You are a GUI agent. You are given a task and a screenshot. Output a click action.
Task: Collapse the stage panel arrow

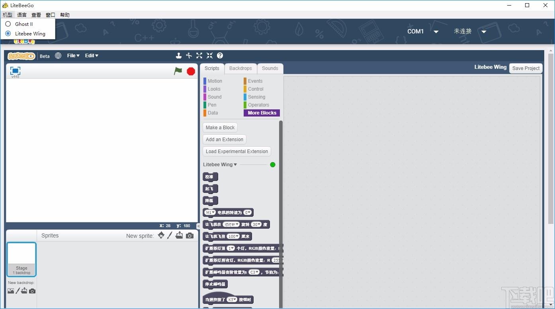tap(198, 226)
